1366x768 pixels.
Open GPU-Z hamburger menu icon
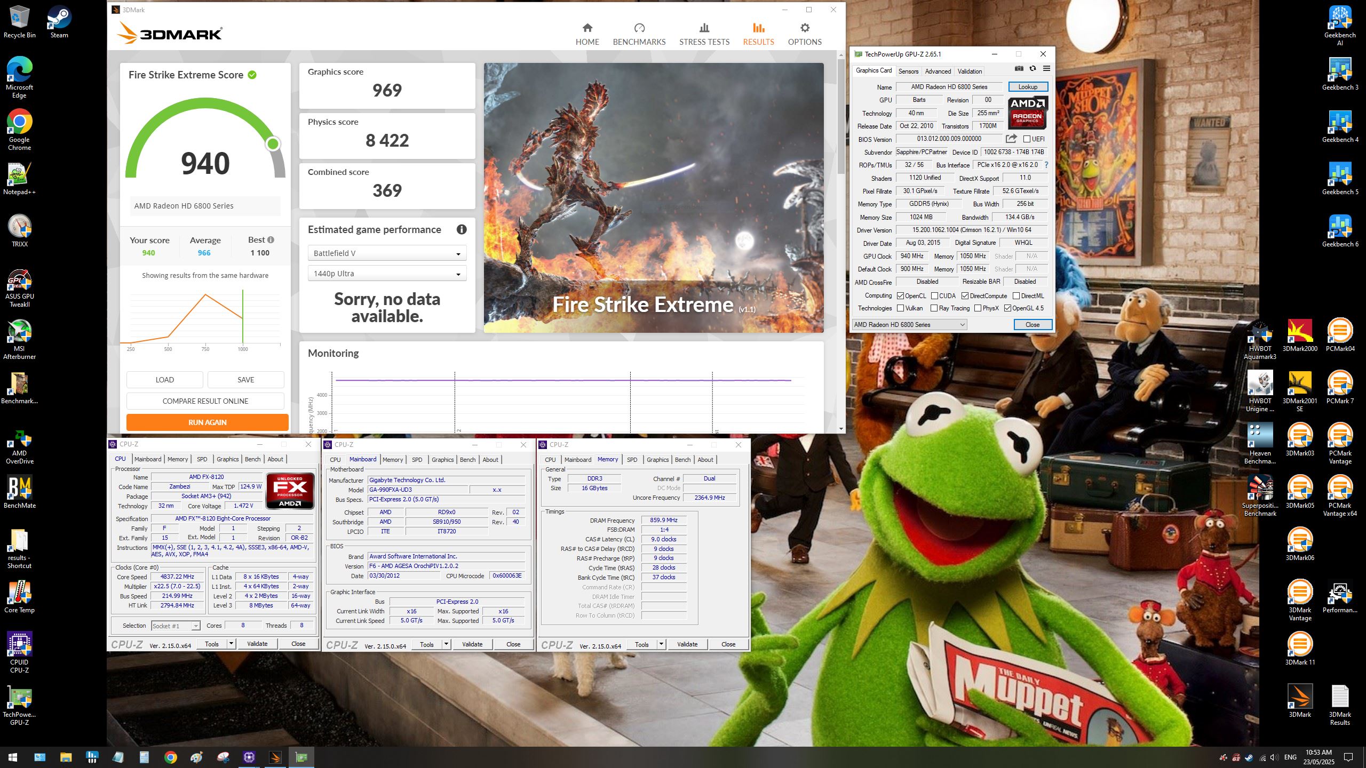click(1046, 69)
